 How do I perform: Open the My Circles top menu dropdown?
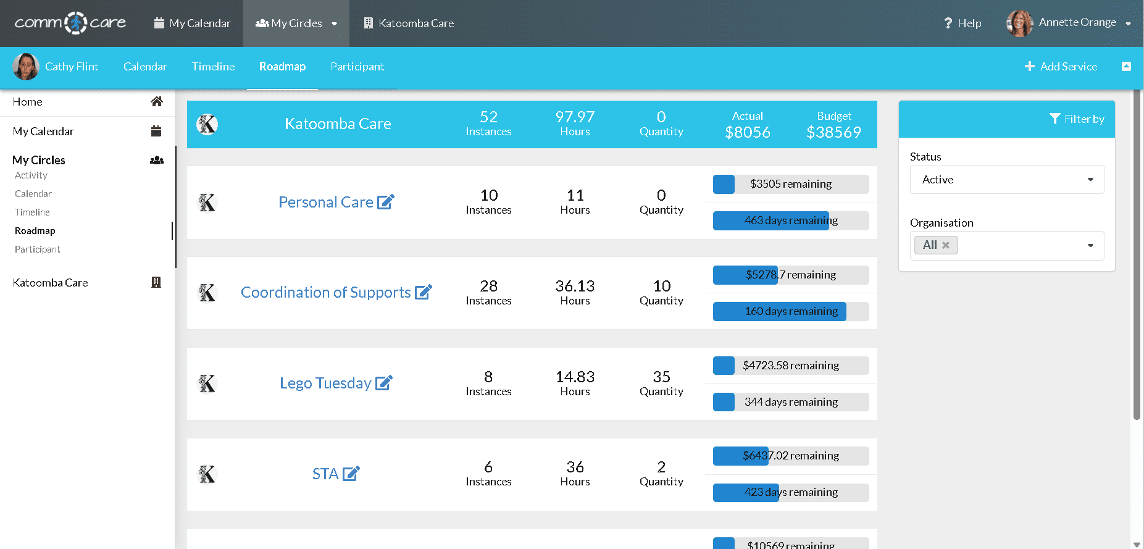(296, 23)
